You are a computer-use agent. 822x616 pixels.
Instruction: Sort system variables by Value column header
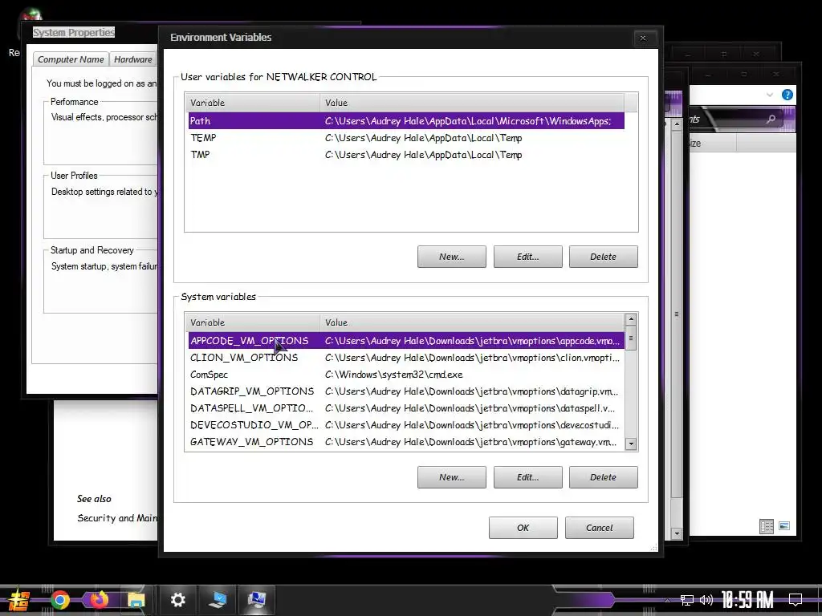tap(472, 322)
